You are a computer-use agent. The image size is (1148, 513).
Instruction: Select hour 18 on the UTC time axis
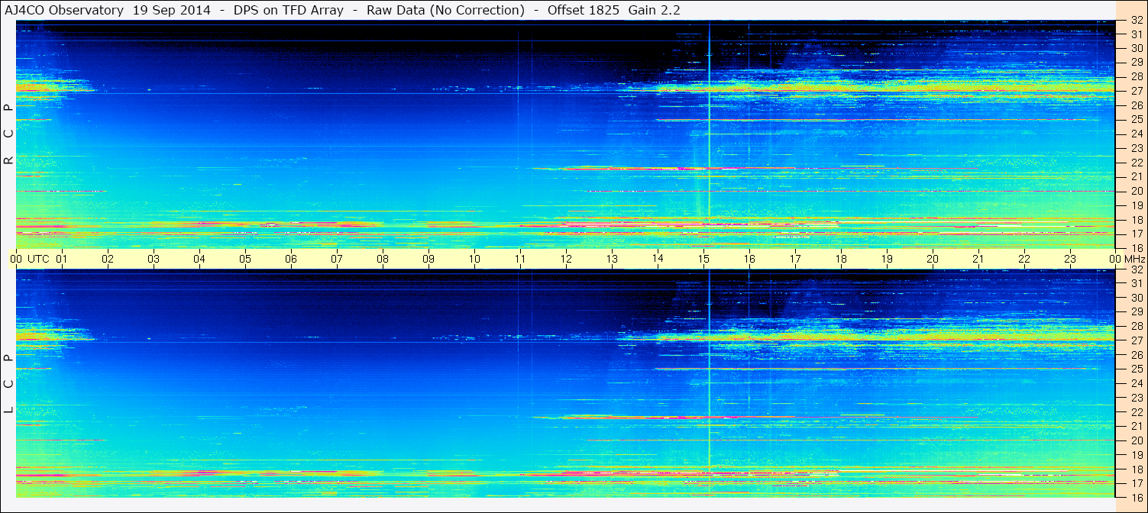(841, 259)
